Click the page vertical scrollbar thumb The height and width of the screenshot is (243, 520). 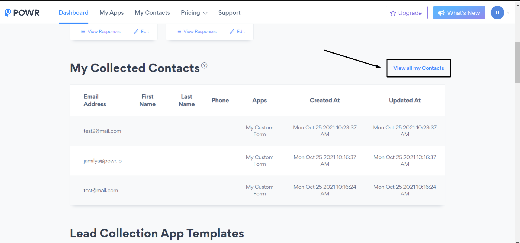tap(517, 63)
